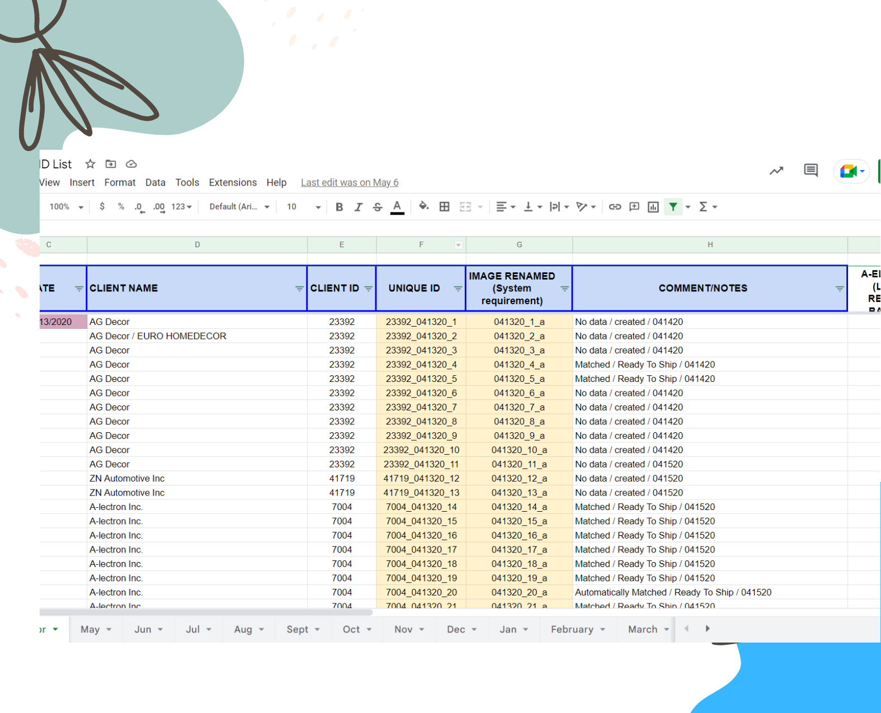This screenshot has height=713, width=881.
Task: Start a Google Meet call
Action: click(851, 171)
